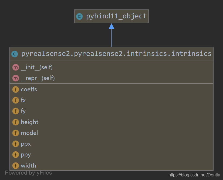
Task: Click the field icon next to ppy
Action: tap(16, 155)
